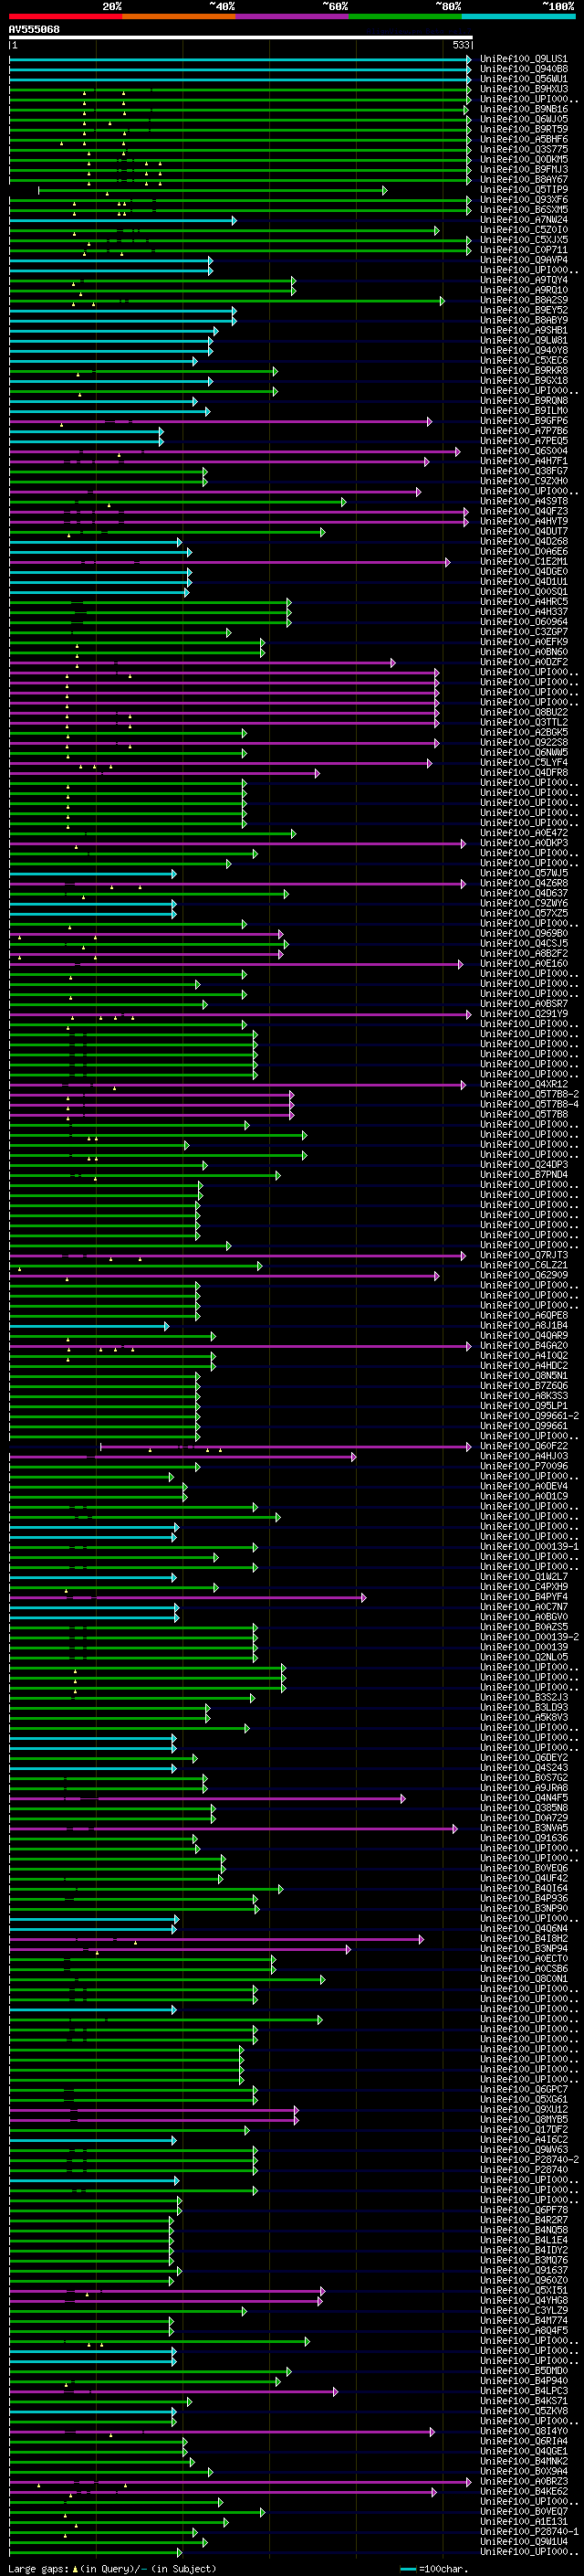Image resolution: width=584 pixels, height=2576 pixels.
Task: Click the orange ~40% identity legend bar
Action: [x=179, y=16]
